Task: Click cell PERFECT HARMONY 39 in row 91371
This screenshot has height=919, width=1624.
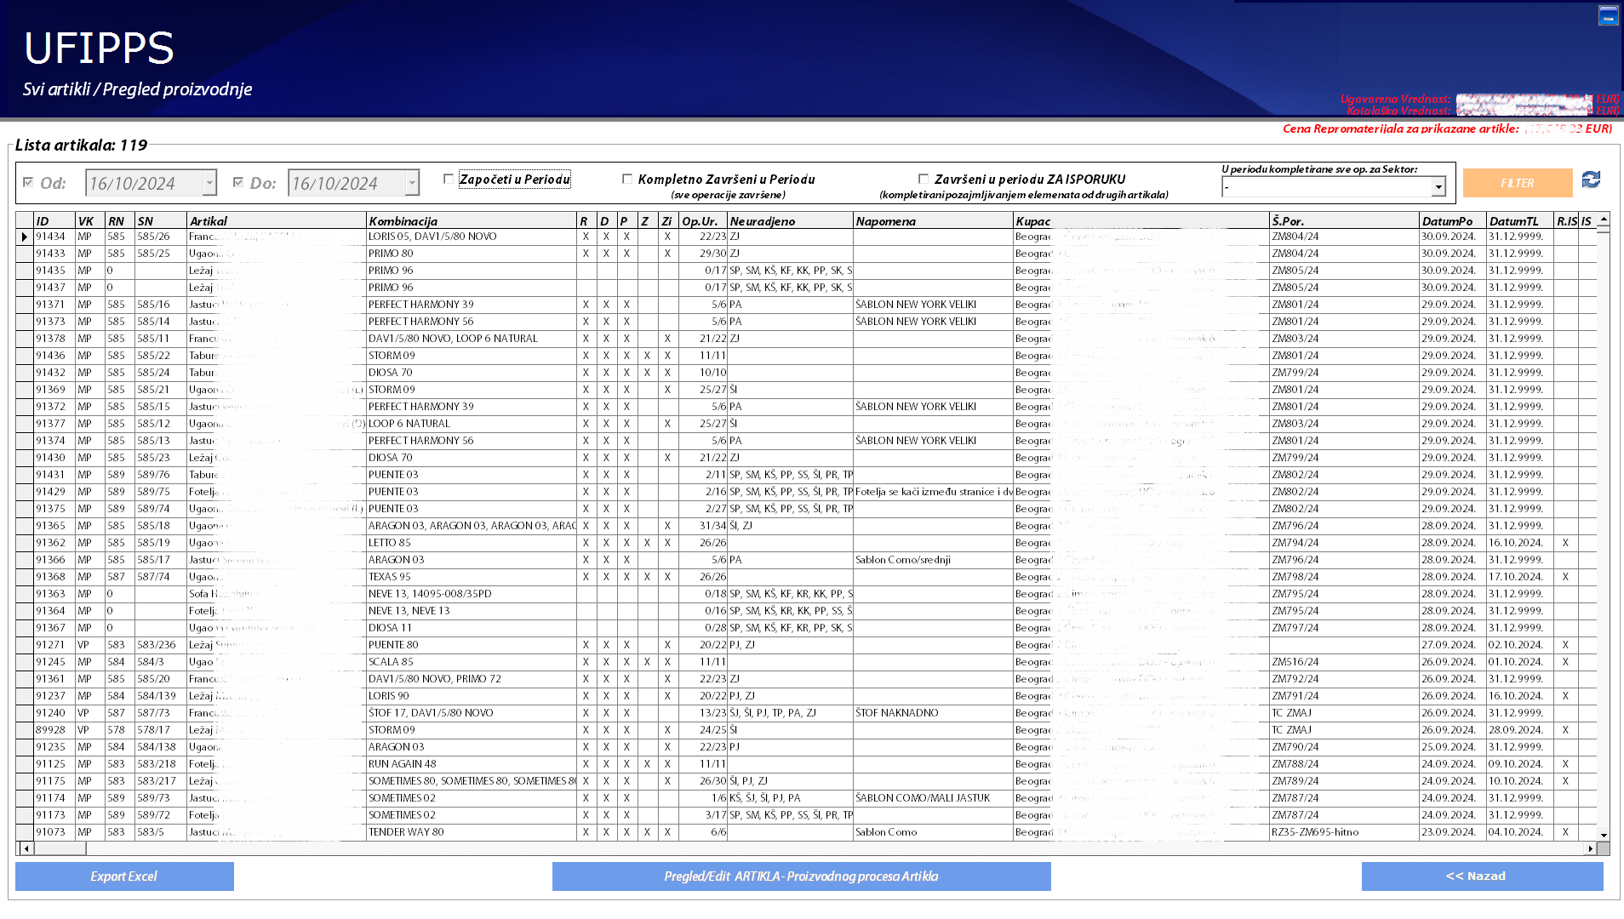Action: [472, 305]
